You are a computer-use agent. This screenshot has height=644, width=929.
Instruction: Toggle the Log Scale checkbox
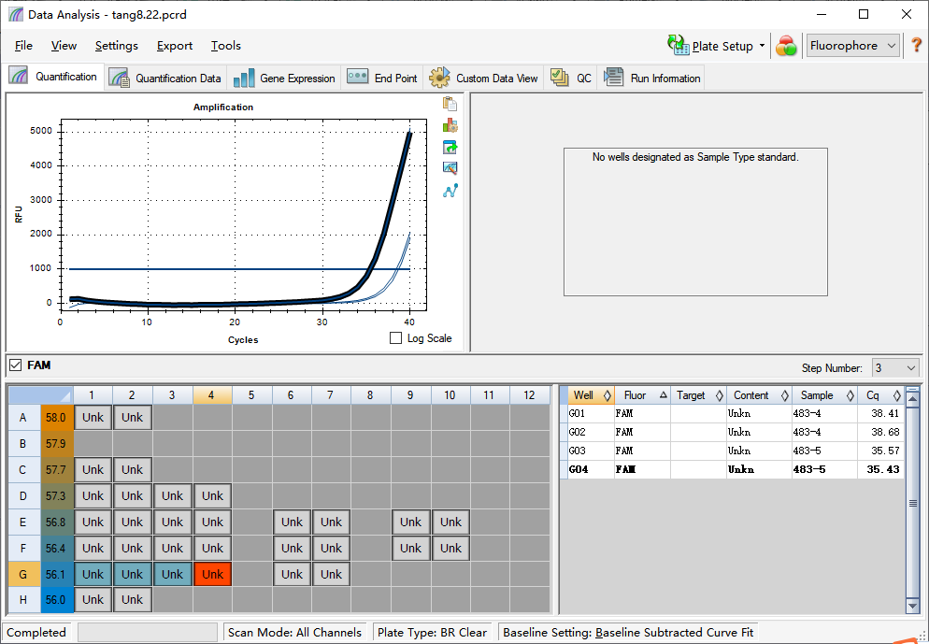point(395,338)
